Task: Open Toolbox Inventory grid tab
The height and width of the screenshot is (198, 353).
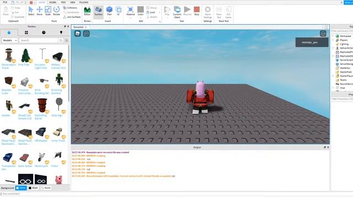Action: click(26, 32)
